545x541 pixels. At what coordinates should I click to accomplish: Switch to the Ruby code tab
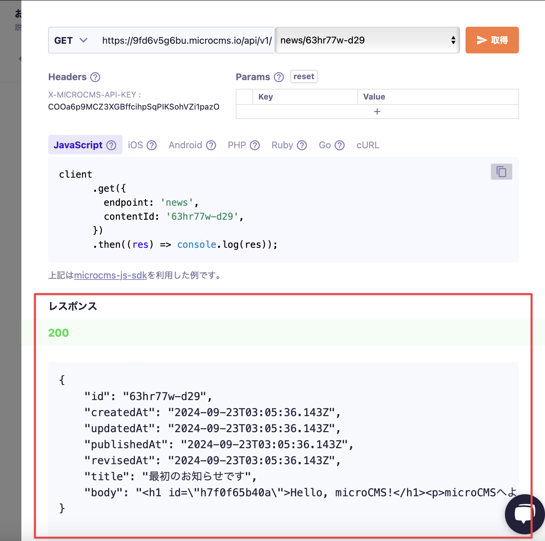pyautogui.click(x=282, y=145)
